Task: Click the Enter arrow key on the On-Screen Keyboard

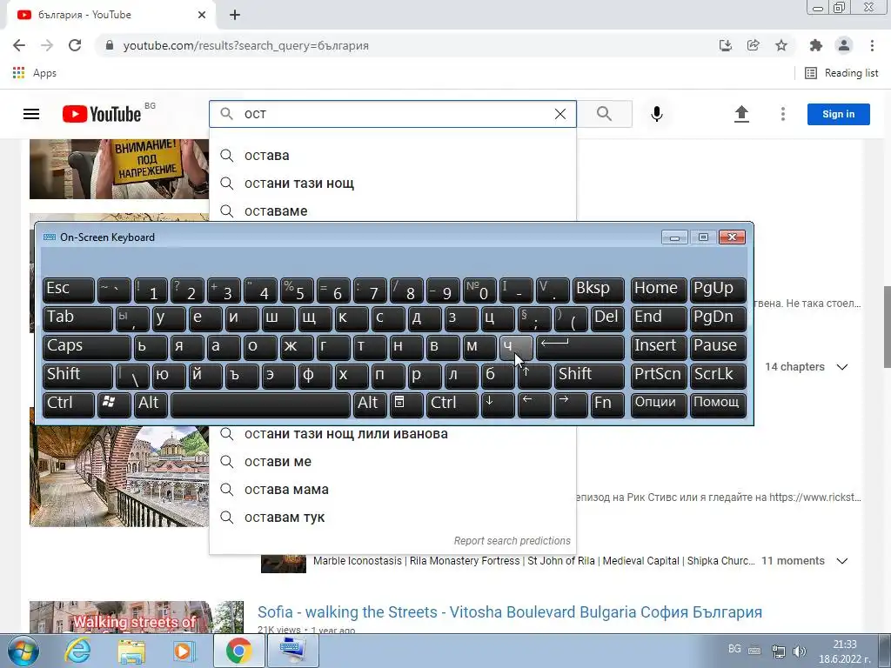Action: tap(579, 346)
